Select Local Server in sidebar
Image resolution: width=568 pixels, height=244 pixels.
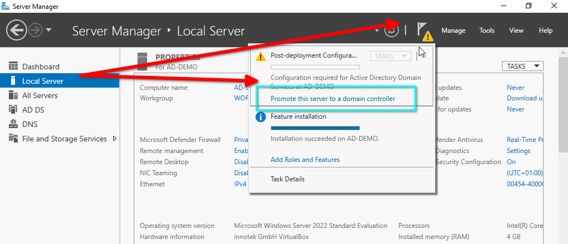(43, 81)
